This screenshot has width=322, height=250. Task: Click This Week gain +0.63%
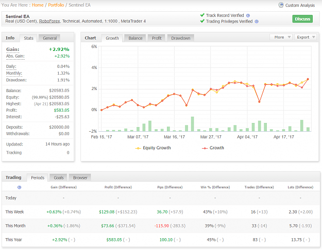[x=54, y=212]
